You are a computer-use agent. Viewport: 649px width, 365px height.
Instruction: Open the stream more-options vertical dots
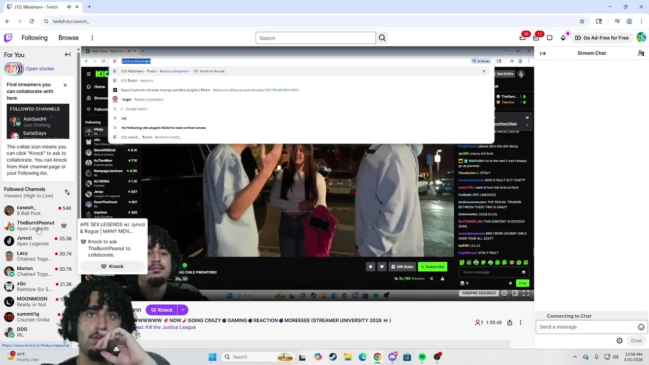tap(520, 322)
